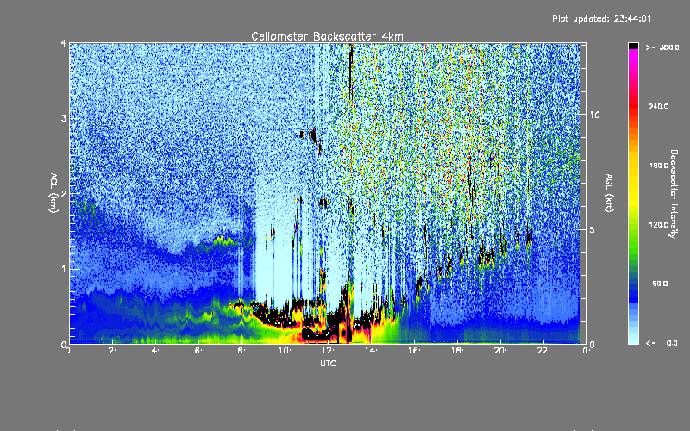Click the "18:" UTC tick label
Screen dimensions: 690x431
pyautogui.click(x=457, y=351)
